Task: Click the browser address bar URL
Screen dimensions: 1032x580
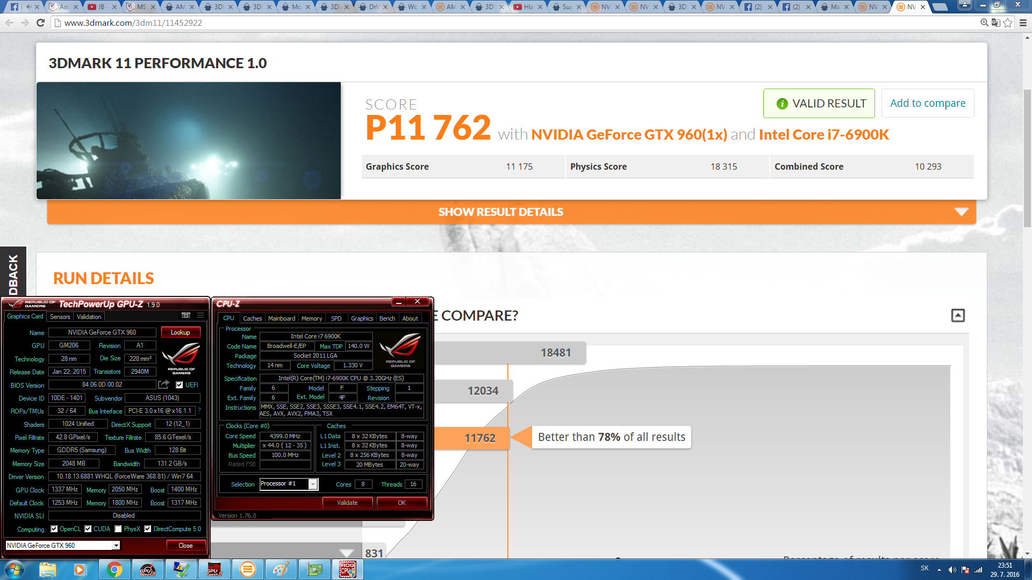Action: pos(133,23)
